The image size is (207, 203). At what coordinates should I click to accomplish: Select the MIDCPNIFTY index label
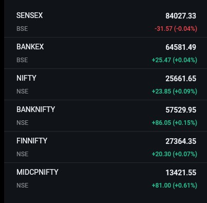pos(37,172)
